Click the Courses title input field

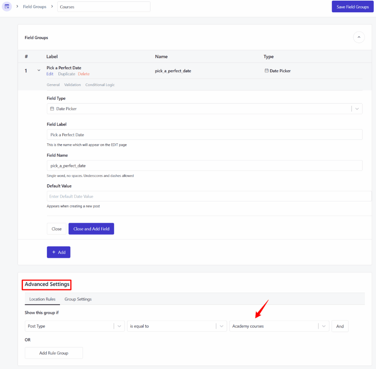pyautogui.click(x=104, y=6)
